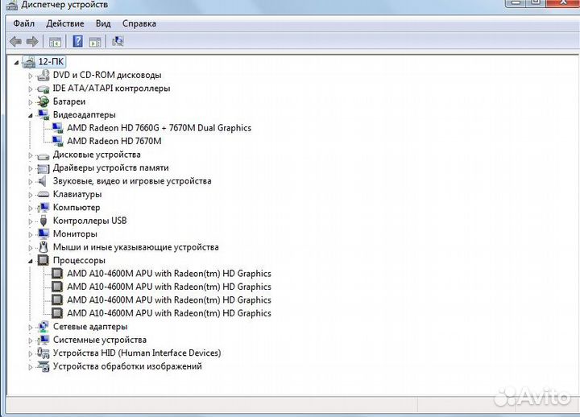Click the Батареи category icon
The width and height of the screenshot is (580, 417).
(x=43, y=101)
